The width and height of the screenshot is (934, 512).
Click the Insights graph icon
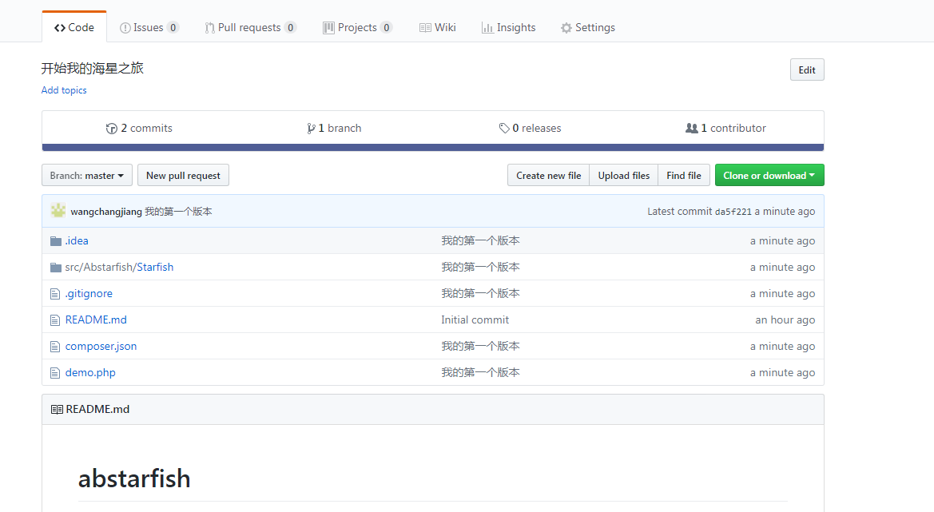point(487,28)
